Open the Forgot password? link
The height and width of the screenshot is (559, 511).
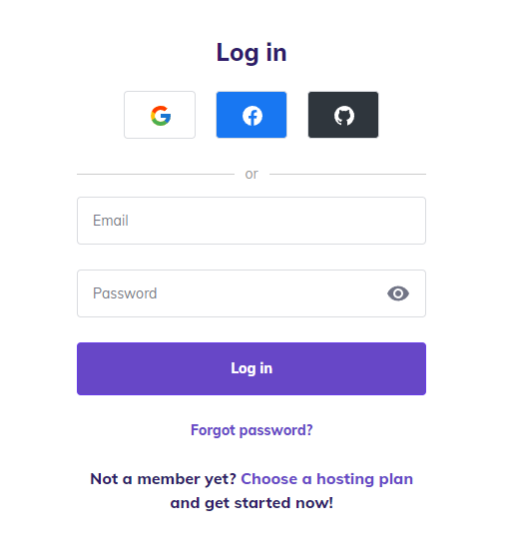click(252, 430)
